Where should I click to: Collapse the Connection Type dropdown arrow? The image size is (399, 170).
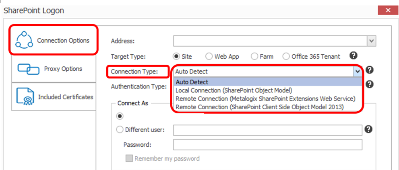tap(358, 71)
